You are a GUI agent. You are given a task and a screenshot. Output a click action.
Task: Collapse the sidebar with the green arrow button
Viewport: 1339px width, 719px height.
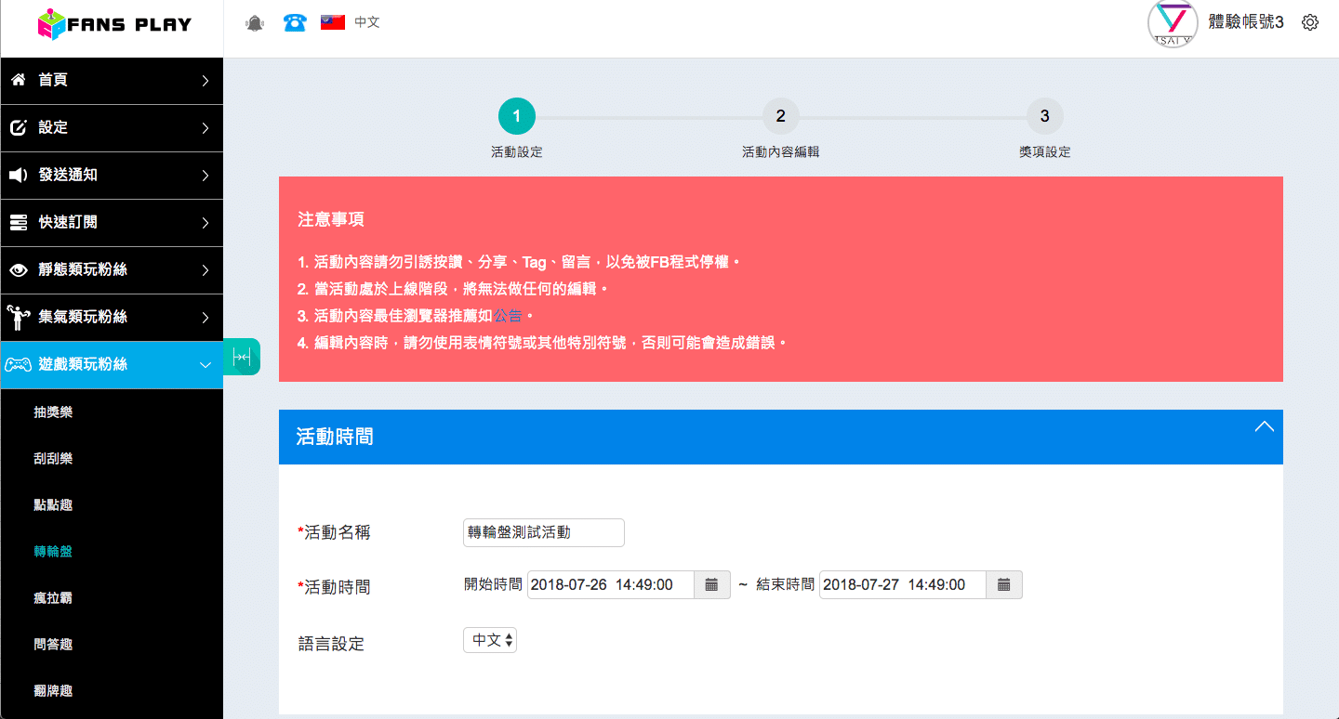pyautogui.click(x=242, y=356)
